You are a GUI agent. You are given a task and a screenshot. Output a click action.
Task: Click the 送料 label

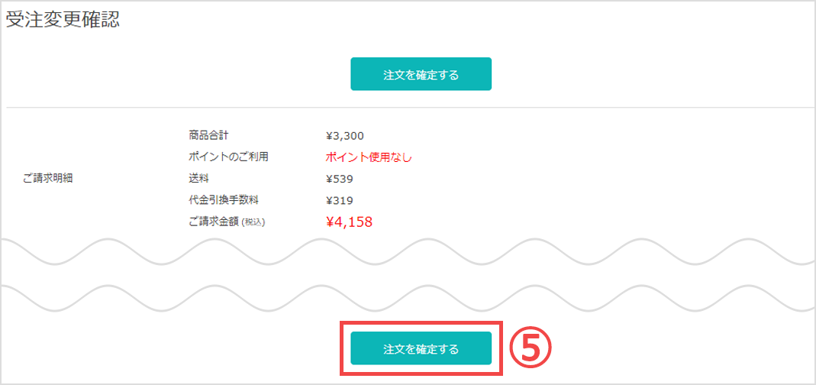tap(198, 178)
